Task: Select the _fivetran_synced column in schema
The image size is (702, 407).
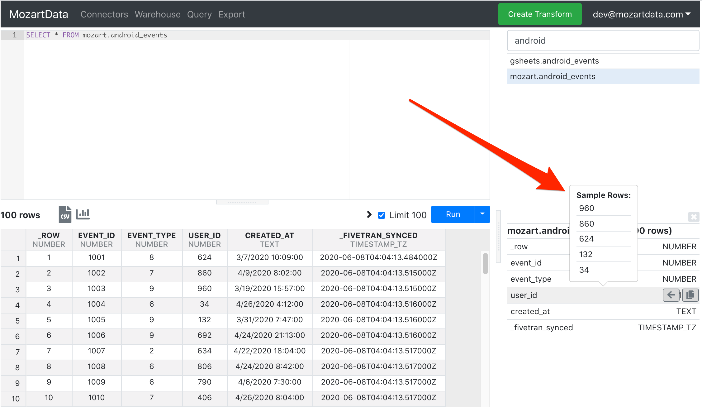Action: click(603, 328)
